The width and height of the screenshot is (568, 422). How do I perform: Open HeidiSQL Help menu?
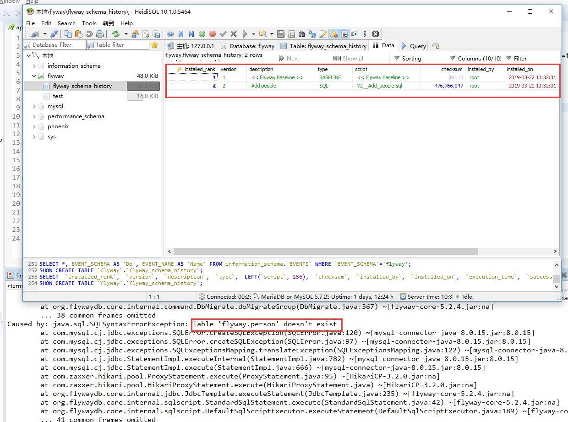pos(126,23)
